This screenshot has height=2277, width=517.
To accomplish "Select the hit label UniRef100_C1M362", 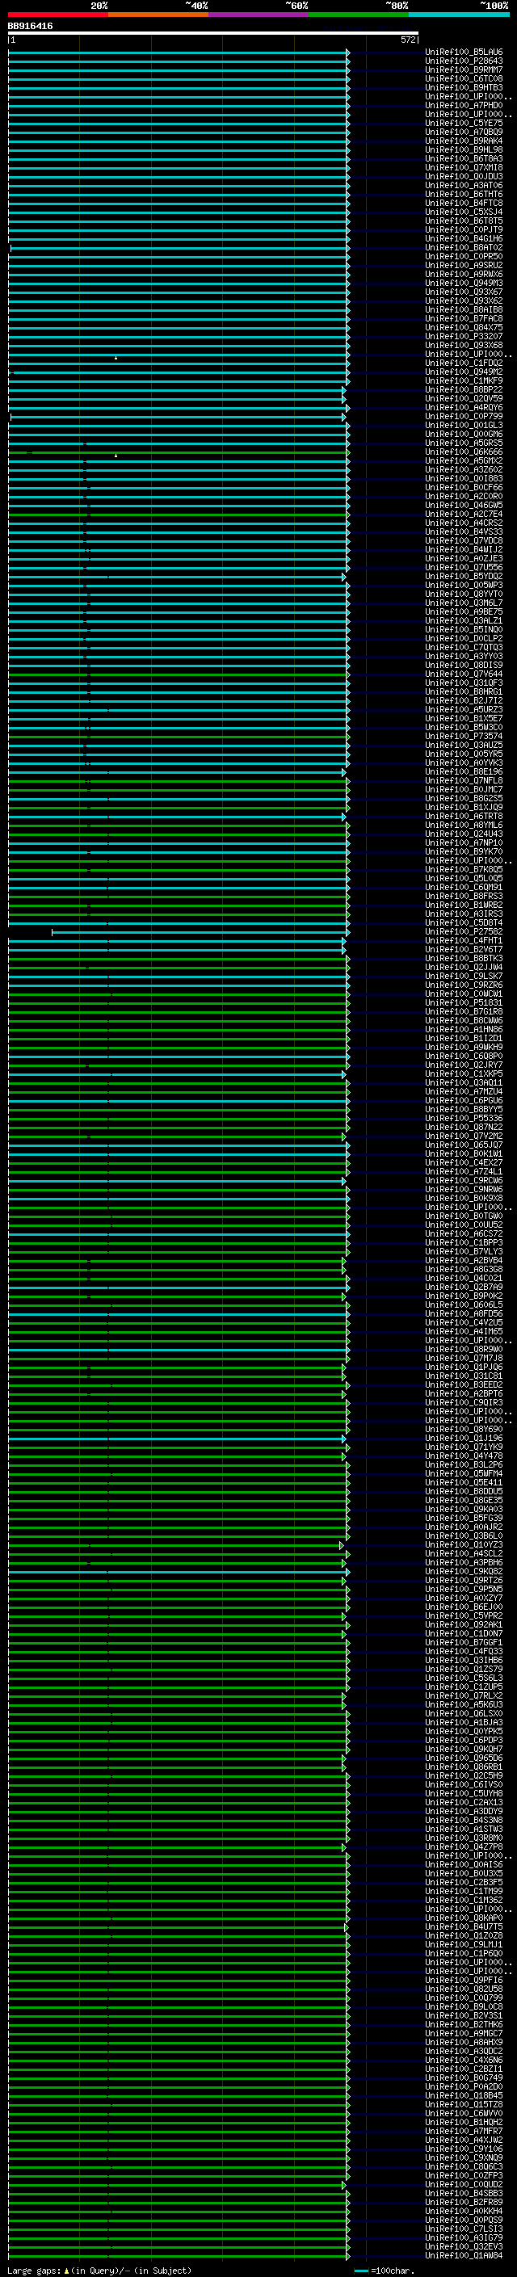I will [x=464, y=1901].
